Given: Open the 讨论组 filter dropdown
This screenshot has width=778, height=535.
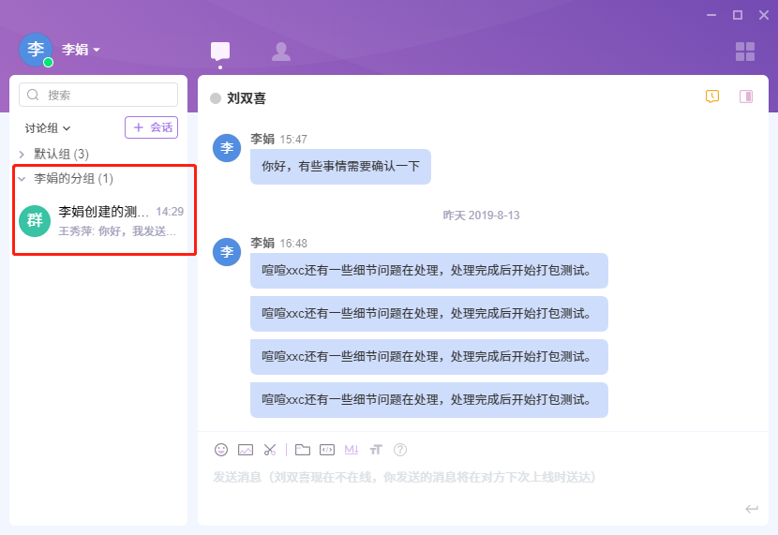Looking at the screenshot, I should coord(48,127).
